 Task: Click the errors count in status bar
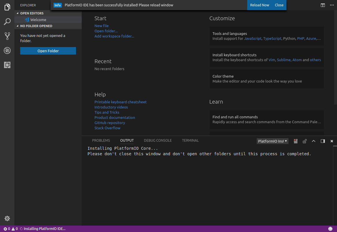point(7,229)
